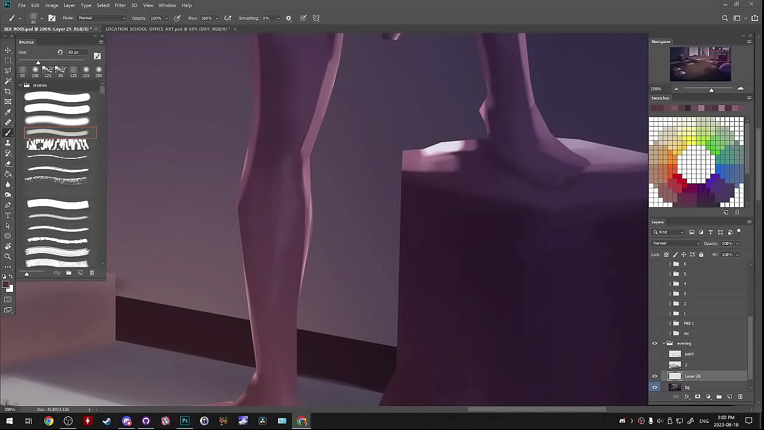Image resolution: width=764 pixels, height=430 pixels.
Task: Pick the Eyedropper tool
Action: (x=8, y=112)
